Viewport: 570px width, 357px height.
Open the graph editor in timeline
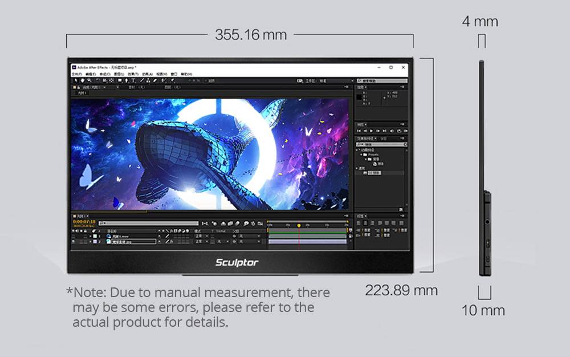coord(260,224)
